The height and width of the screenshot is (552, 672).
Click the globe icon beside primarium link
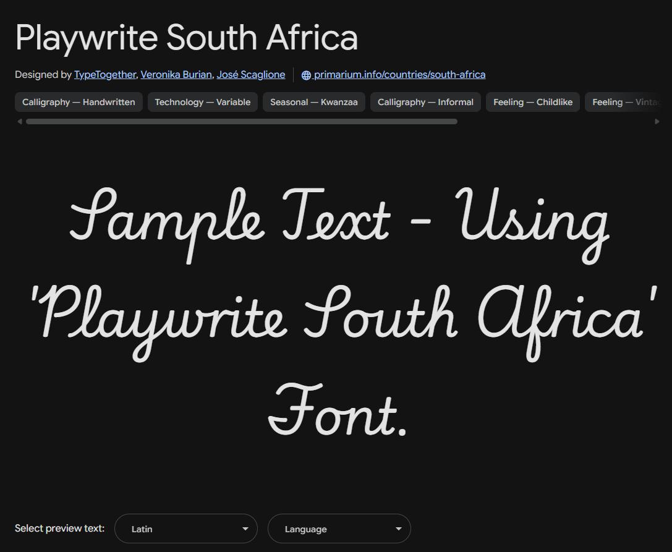tap(306, 75)
